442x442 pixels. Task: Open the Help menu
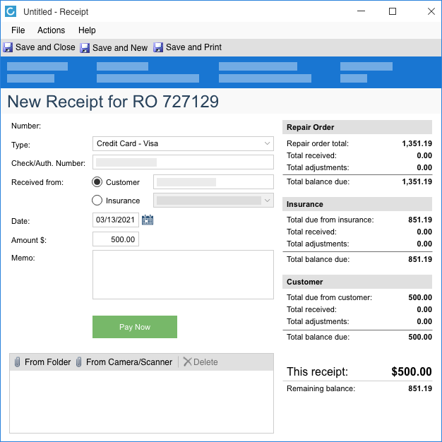pyautogui.click(x=87, y=30)
